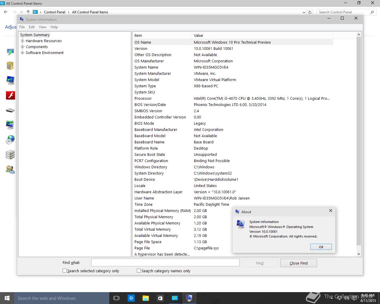
Task: Focus the Find what text field
Action: 165,262
